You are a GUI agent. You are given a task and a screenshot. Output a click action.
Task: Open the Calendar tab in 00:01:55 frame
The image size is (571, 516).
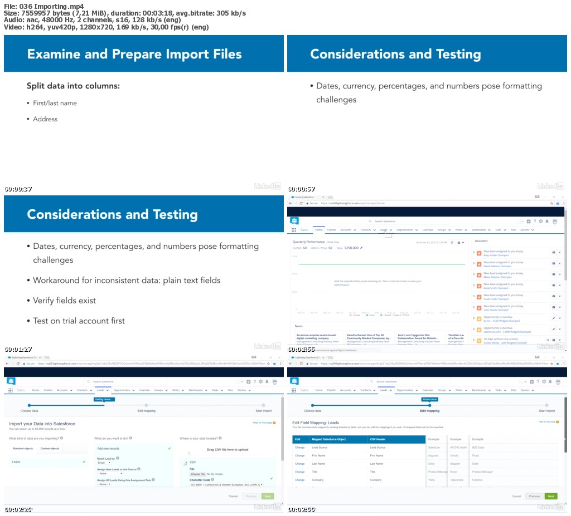[x=428, y=230]
